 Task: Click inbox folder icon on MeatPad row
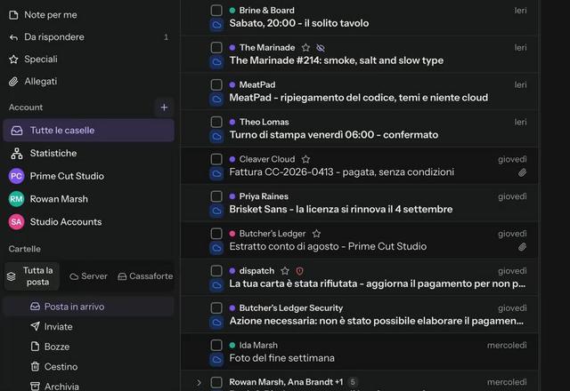point(216,99)
